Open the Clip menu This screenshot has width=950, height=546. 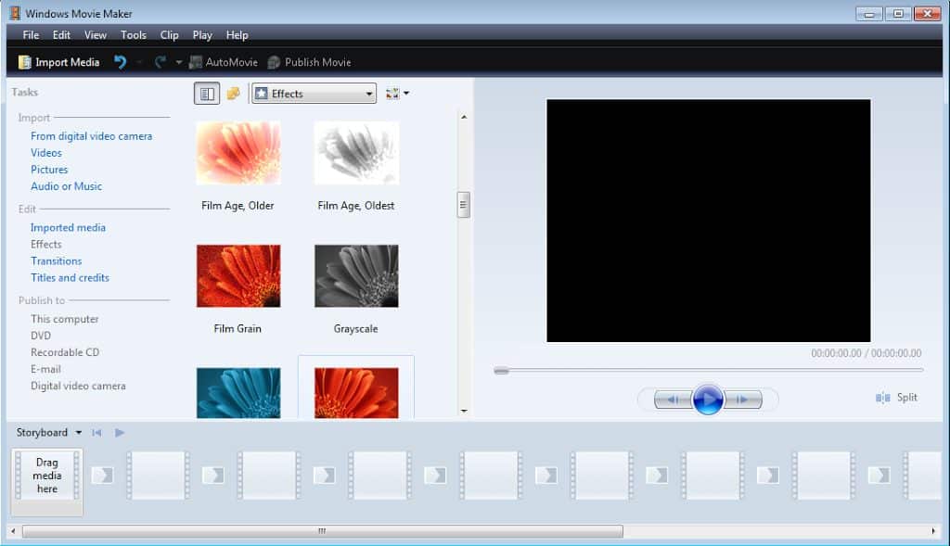pos(169,35)
